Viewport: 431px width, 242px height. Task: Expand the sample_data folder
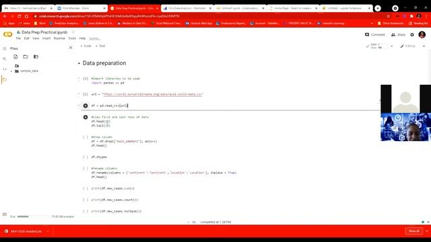click(11, 71)
